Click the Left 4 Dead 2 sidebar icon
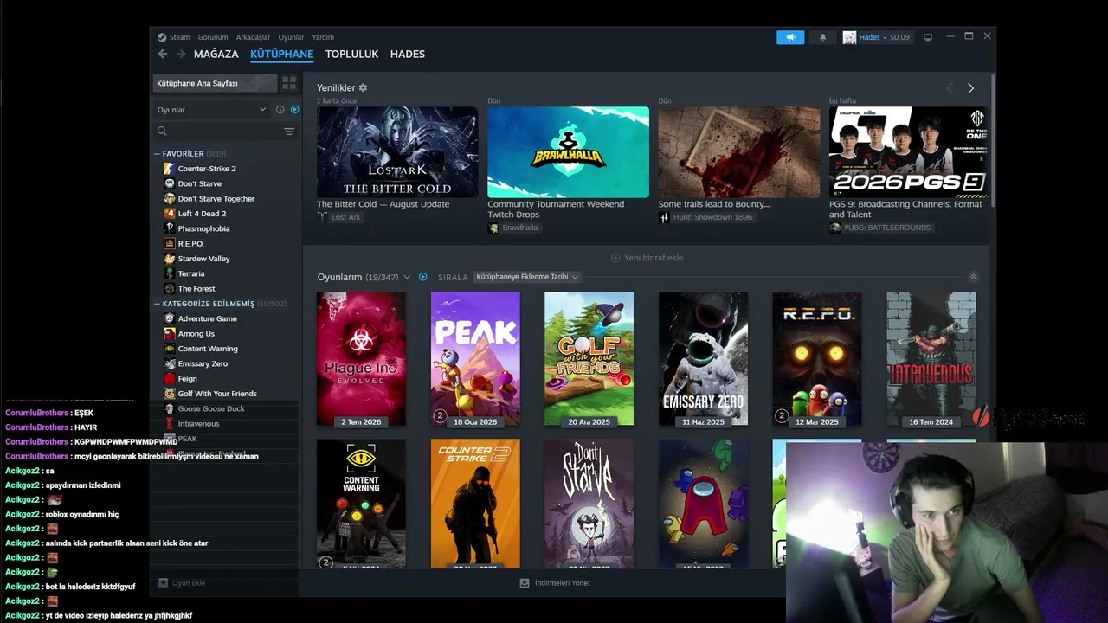 click(x=170, y=214)
